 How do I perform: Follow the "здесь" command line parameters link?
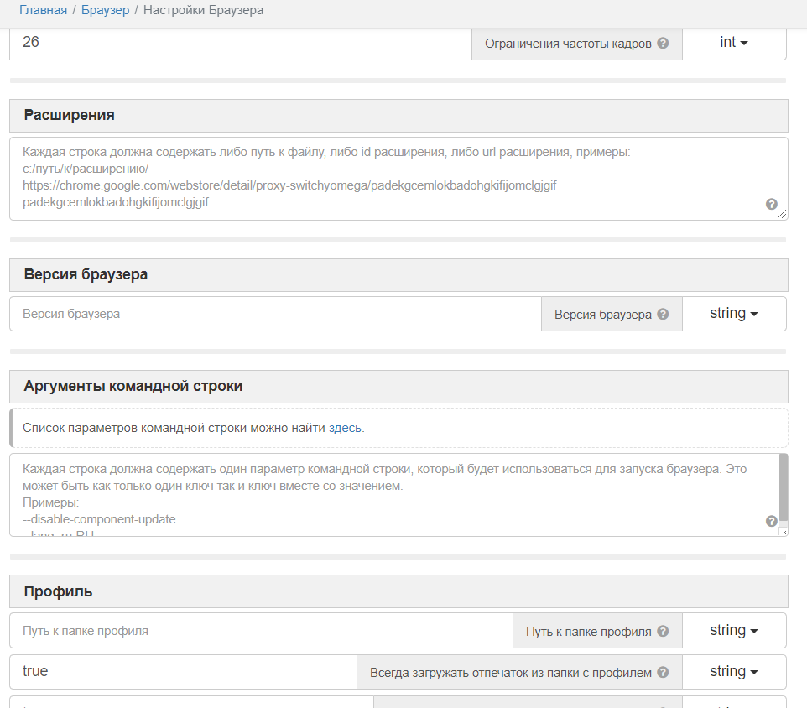[345, 428]
